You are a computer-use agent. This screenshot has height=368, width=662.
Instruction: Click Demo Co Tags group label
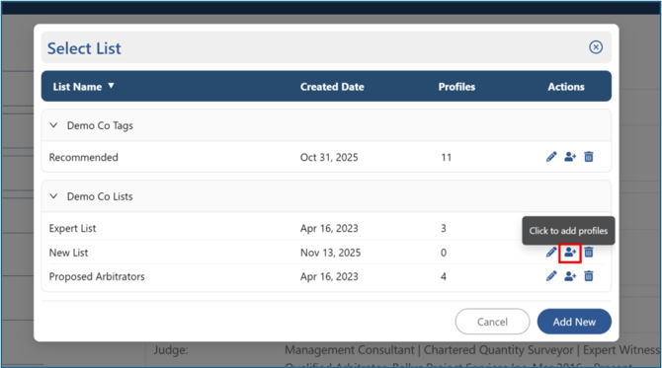click(100, 125)
